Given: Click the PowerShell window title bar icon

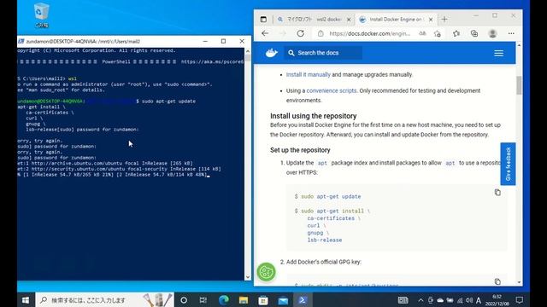Looking at the screenshot, I should (21, 41).
